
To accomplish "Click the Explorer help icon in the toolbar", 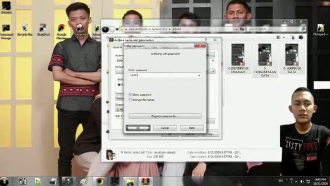I will click(301, 37).
